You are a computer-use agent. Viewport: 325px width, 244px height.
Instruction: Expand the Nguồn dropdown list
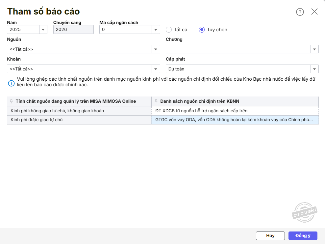(x=156, y=49)
